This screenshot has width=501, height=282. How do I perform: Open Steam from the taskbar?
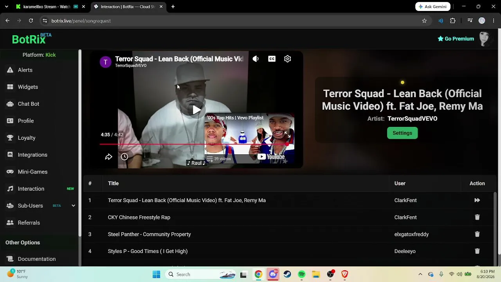click(x=287, y=274)
